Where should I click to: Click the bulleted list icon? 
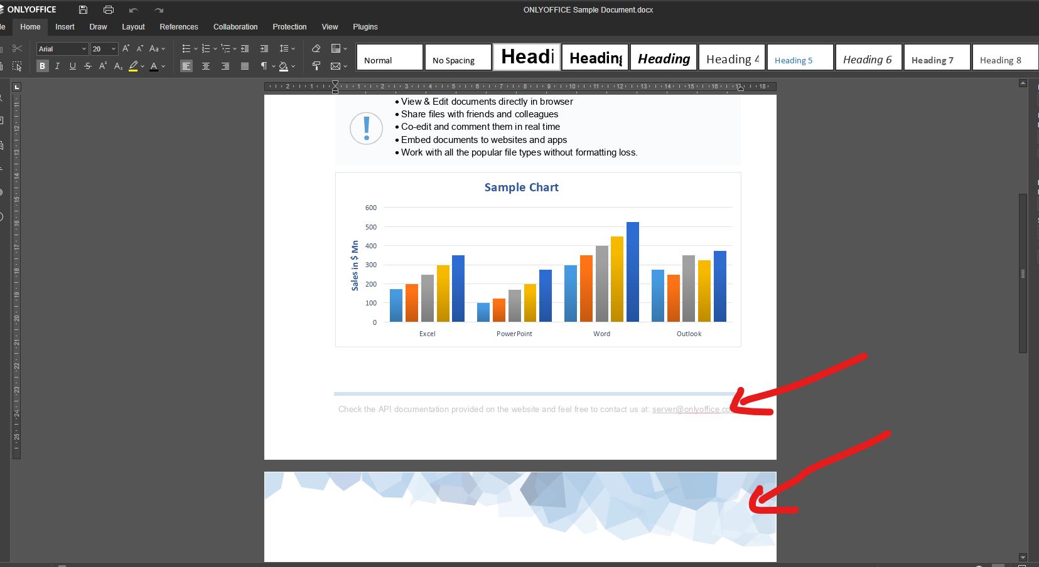186,48
